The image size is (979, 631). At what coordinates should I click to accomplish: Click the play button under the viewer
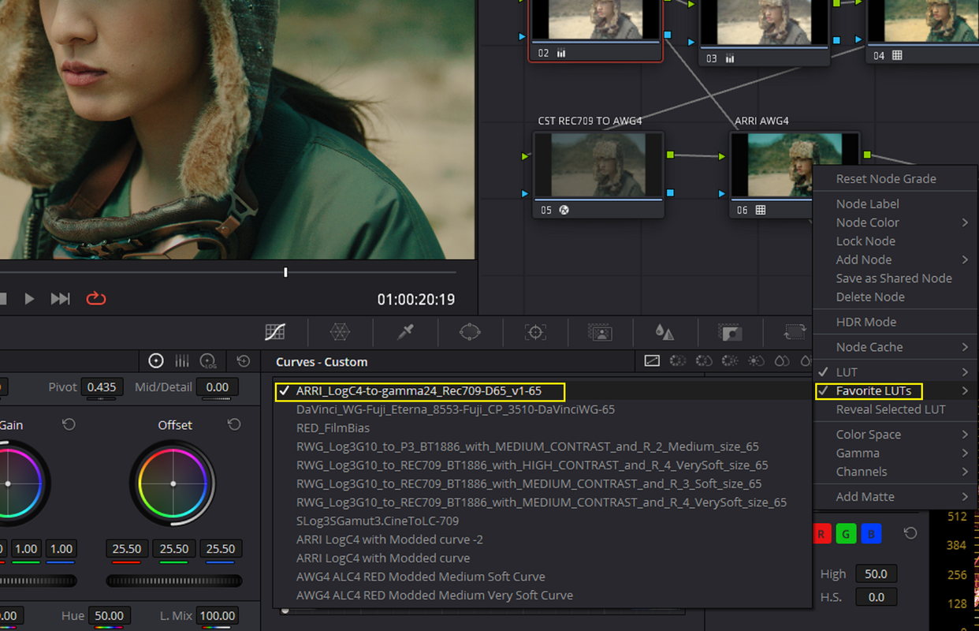point(29,298)
